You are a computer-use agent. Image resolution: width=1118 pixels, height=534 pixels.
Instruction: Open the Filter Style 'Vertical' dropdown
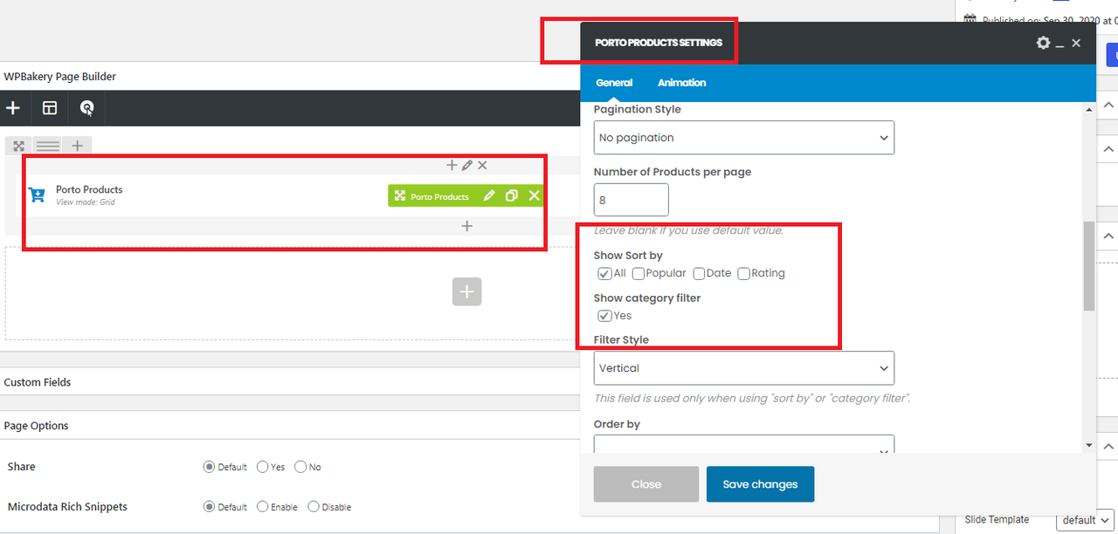point(743,368)
